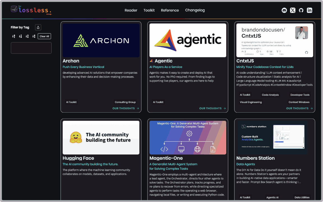
Task: Click 'AI Players As a Service' subtitle
Action: [x=166, y=67]
